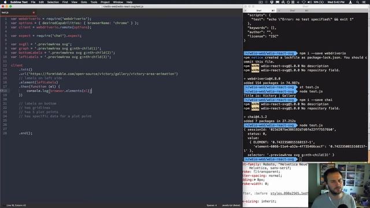Click the user account icon in menu bar
Viewport: 370px width, 208px height.
[350, 2]
